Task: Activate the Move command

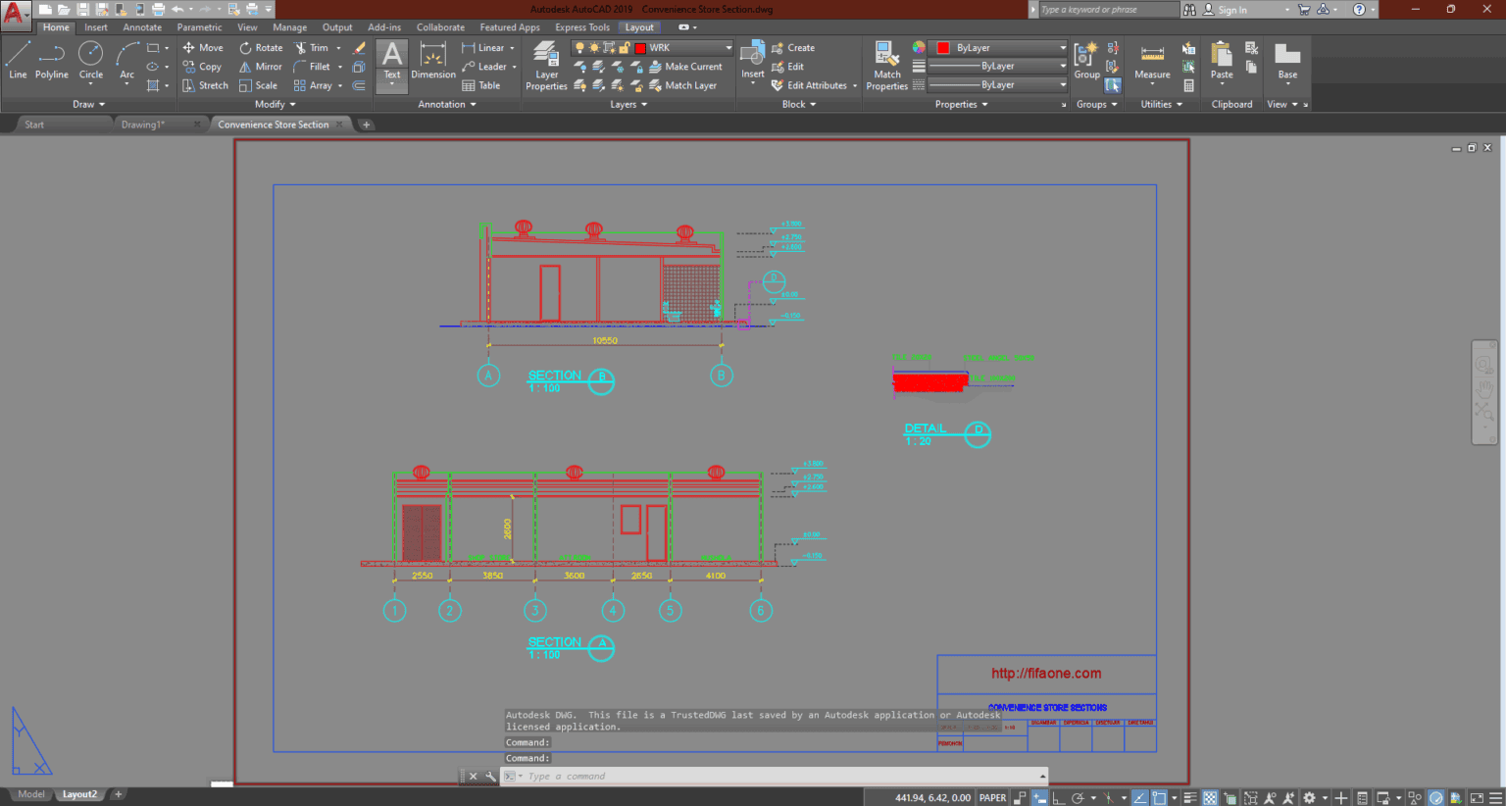Action: click(203, 47)
